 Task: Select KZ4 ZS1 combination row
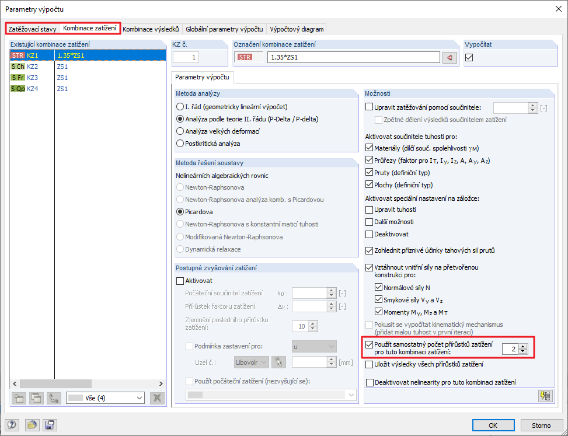88,89
